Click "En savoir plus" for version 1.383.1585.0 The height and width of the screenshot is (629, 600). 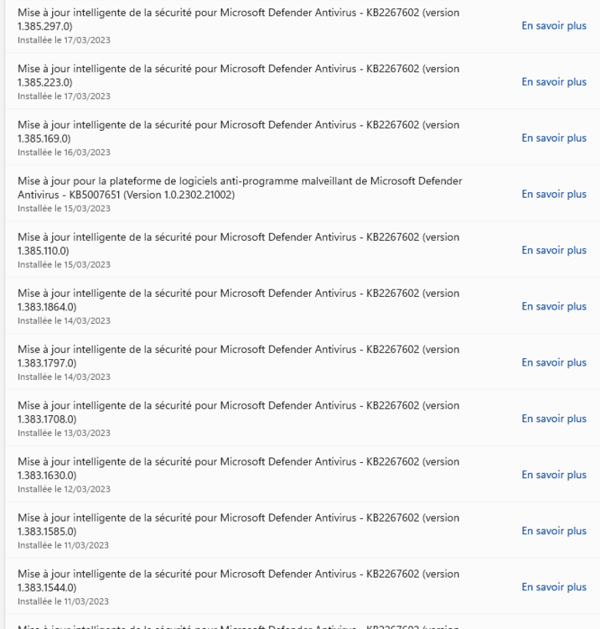(554, 531)
